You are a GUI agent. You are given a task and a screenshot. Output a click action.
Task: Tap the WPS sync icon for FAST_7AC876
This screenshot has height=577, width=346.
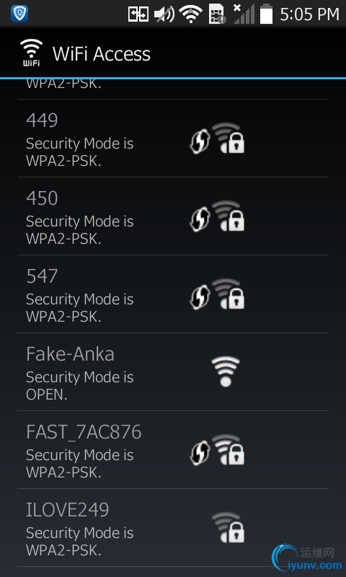(200, 453)
